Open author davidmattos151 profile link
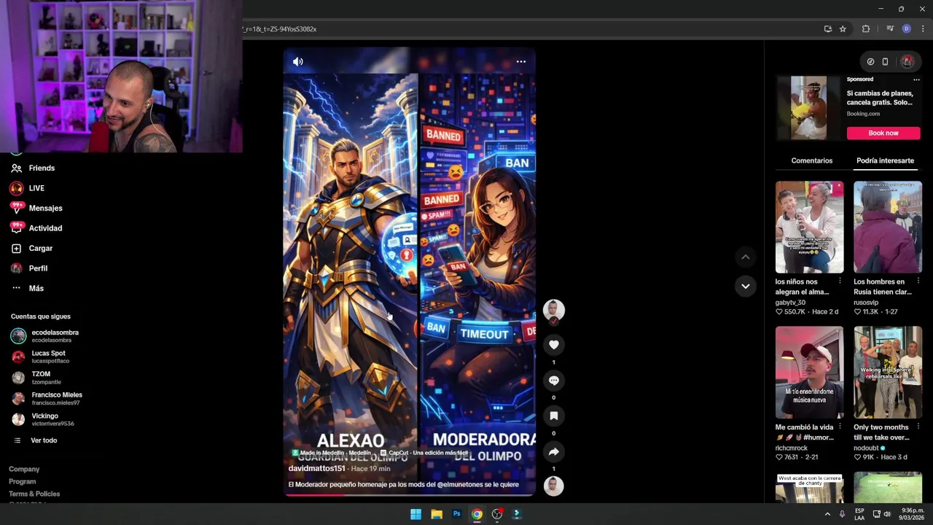This screenshot has height=525, width=933. pos(316,469)
